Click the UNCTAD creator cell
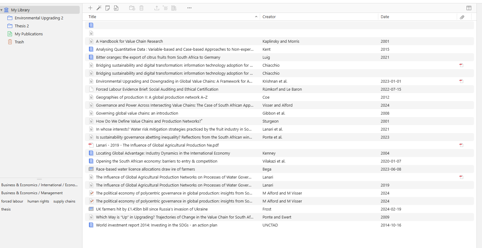The height and width of the screenshot is (248, 482). point(270,225)
